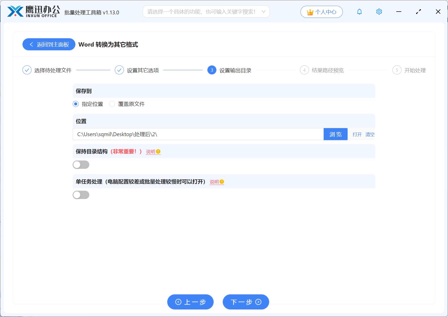
Task: Open the notifications bell icon
Action: [x=359, y=12]
